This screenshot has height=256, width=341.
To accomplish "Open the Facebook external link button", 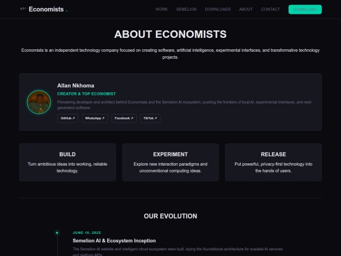I will 124,118.
